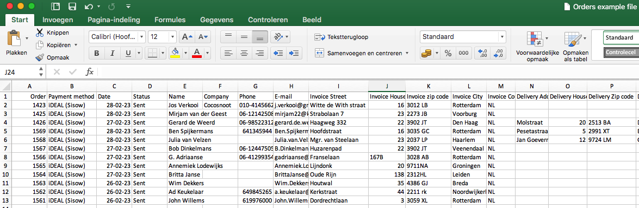Screen dimensions: 639x208
Task: Click the Redo arrow icon
Action: [112, 6]
